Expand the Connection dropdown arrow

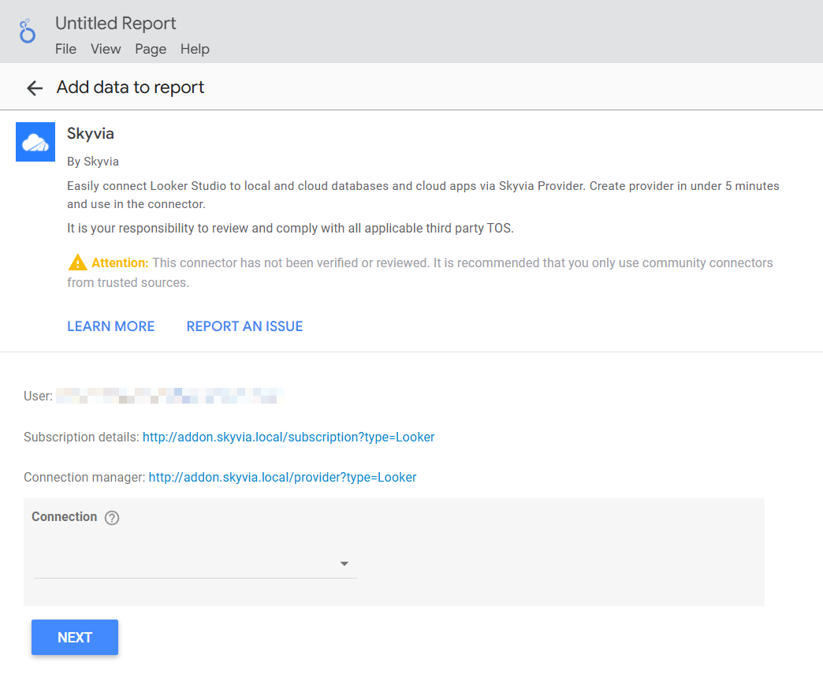click(344, 564)
